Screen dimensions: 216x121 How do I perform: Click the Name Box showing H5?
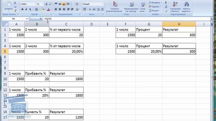point(13,19)
